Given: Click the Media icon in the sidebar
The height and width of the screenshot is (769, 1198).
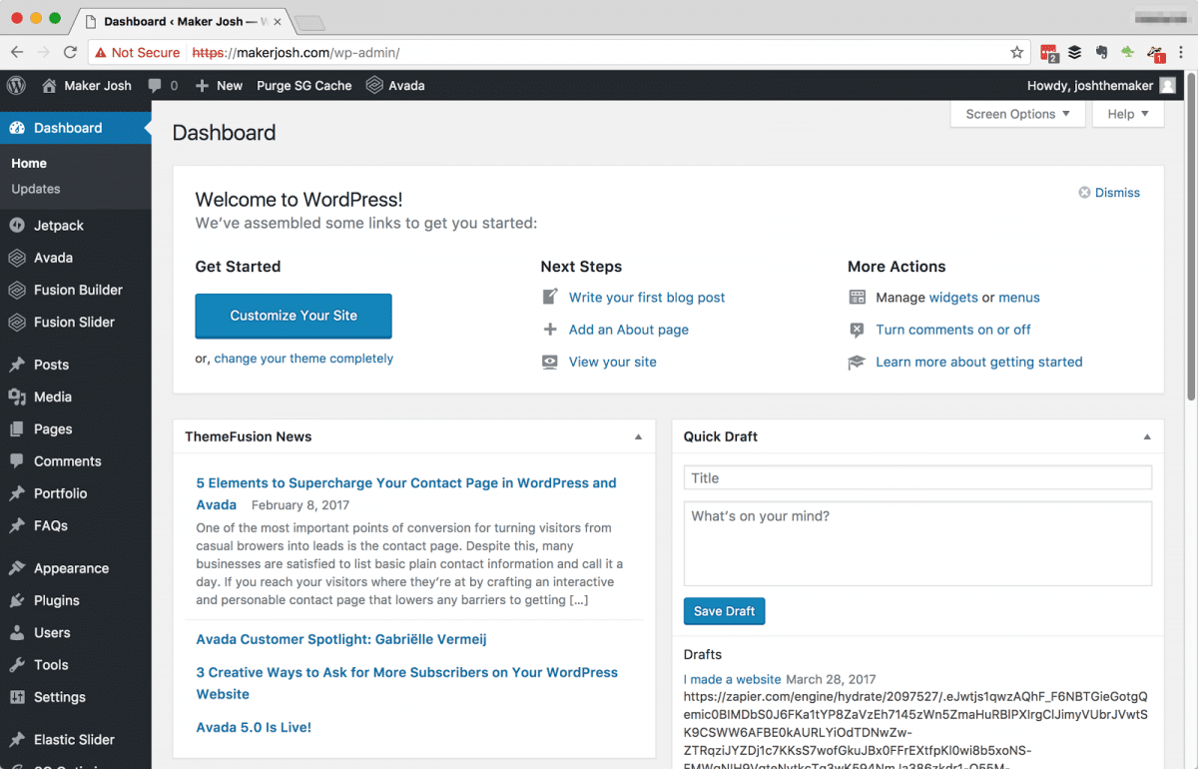Looking at the screenshot, I should pyautogui.click(x=16, y=396).
